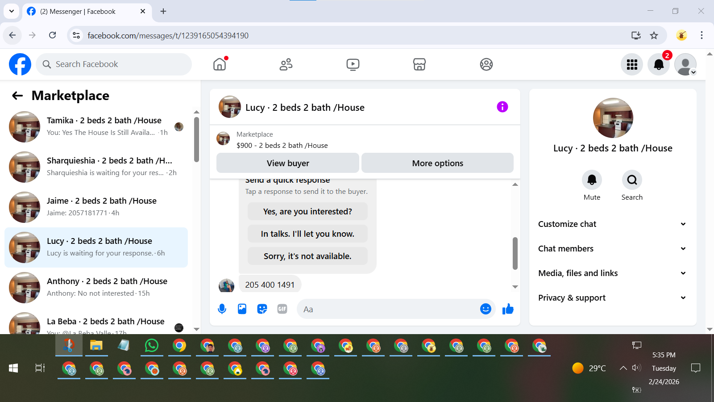This screenshot has width=714, height=402.
Task: Select the Messenger | Facebook browser tab
Action: [x=87, y=12]
